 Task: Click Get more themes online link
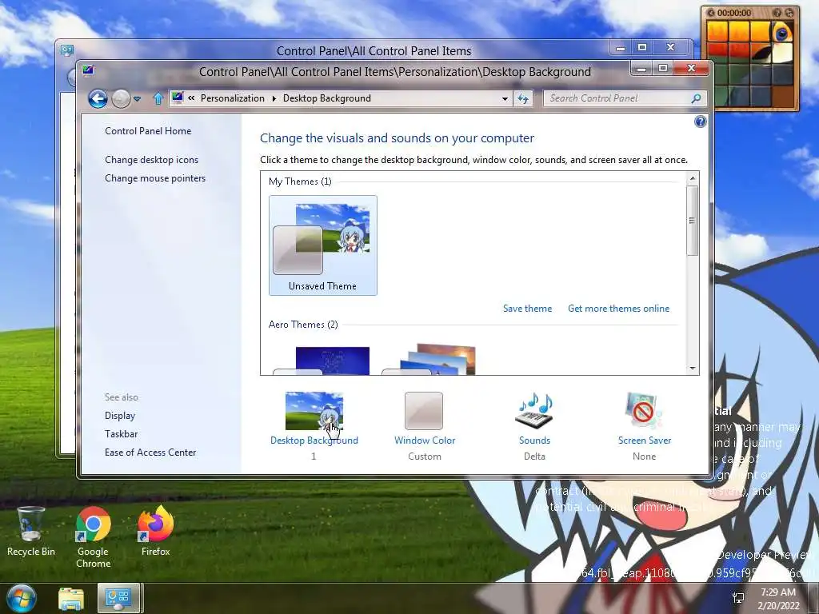point(618,309)
